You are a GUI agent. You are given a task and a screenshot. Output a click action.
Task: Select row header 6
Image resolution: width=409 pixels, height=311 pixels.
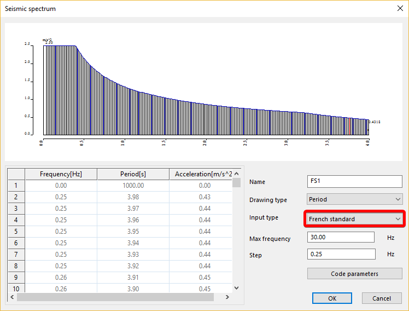click(16, 243)
